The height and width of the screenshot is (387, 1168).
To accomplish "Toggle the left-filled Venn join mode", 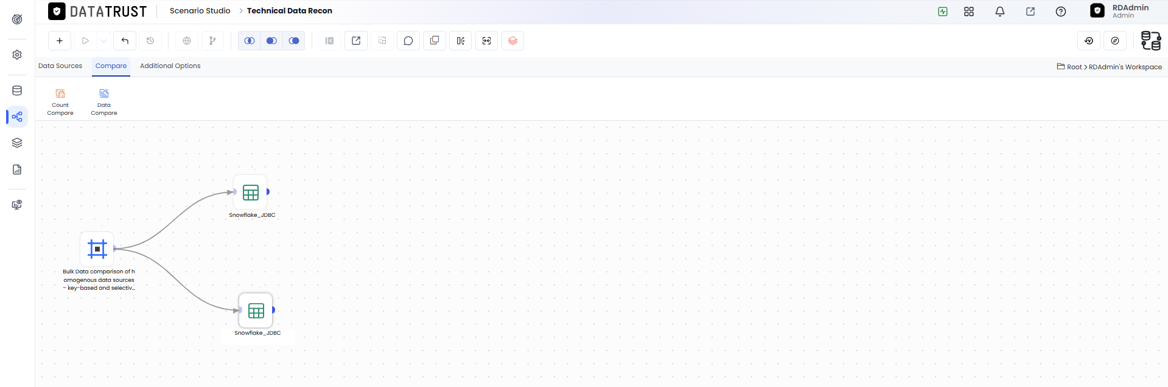I will [271, 41].
